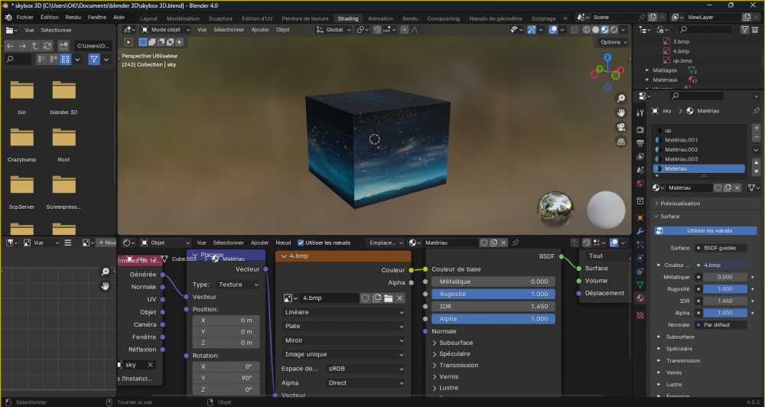Toggle Utiliser les nœuds checkbox

coord(301,243)
